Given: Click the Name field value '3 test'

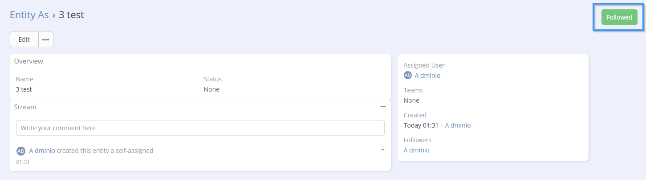Looking at the screenshot, I should tap(24, 89).
